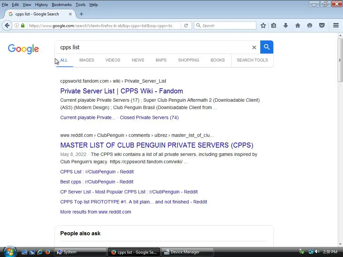Show connection details via green padlock

23,25
